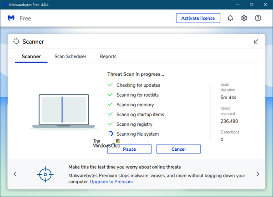The width and height of the screenshot is (273, 197).
Task: Click the 'Scanning startup items' step text
Action: (140, 114)
